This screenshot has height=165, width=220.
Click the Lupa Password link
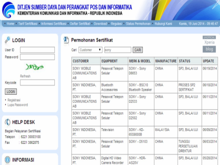(x=18, y=105)
